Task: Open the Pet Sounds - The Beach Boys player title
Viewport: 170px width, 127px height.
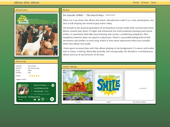Action: tap(29, 97)
